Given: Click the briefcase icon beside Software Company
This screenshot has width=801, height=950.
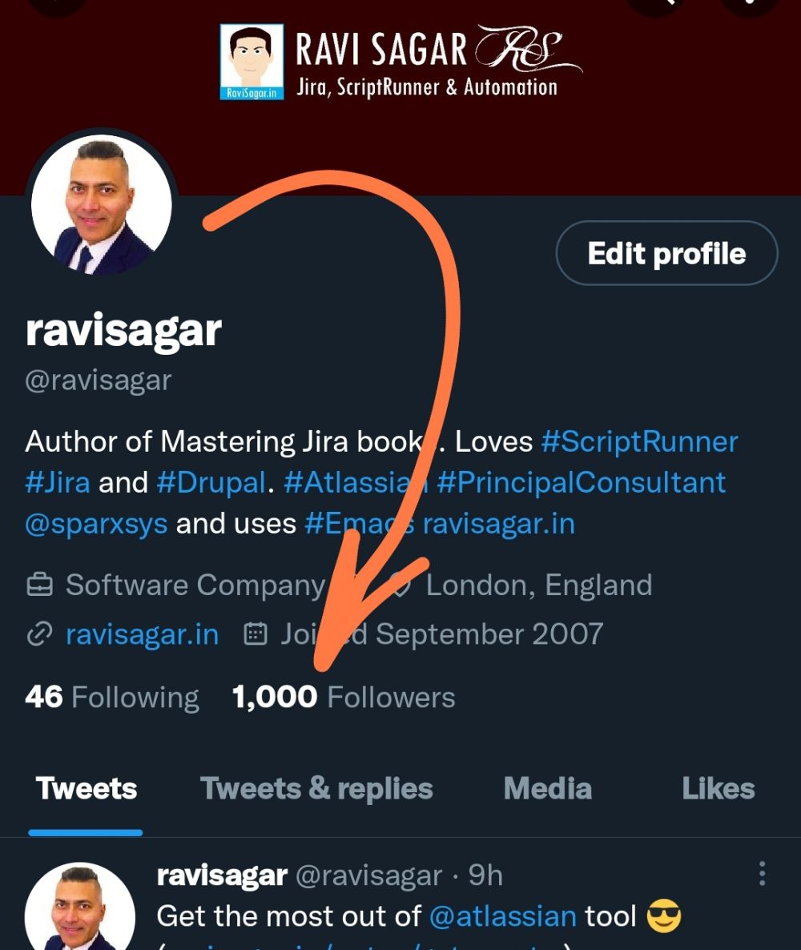Looking at the screenshot, I should (40, 585).
